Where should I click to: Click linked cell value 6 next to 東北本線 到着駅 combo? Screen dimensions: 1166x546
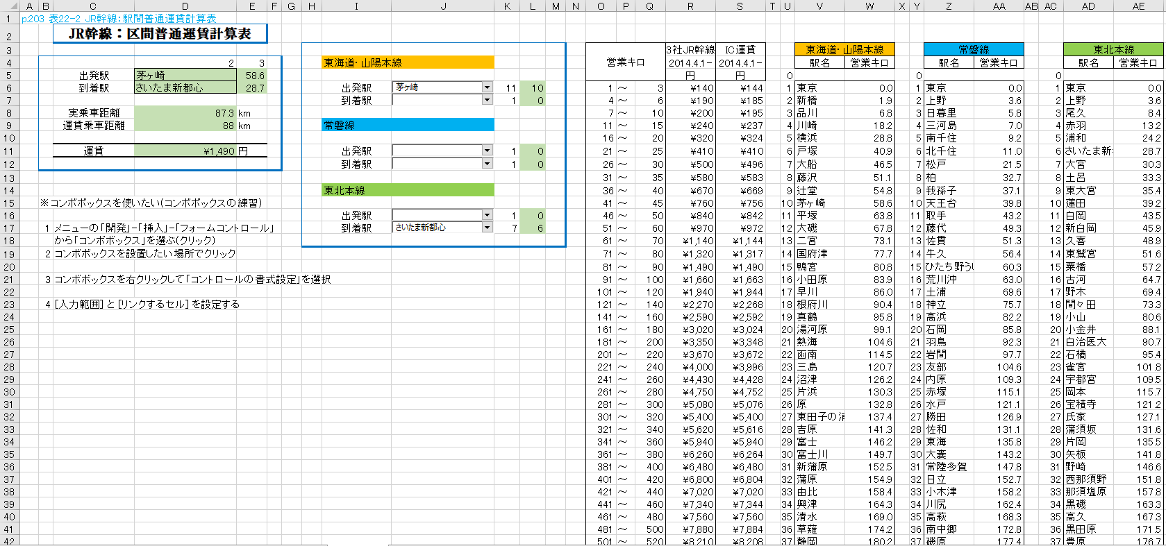click(533, 228)
